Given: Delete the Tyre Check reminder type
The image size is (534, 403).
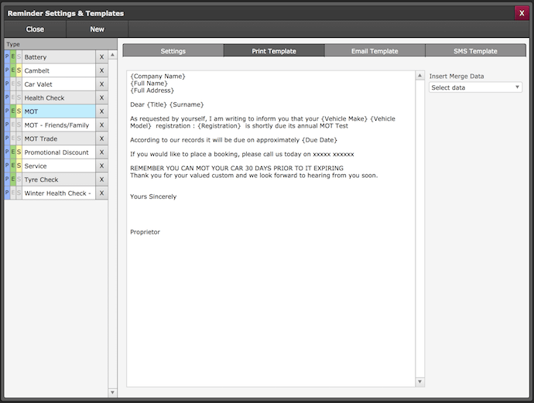Looking at the screenshot, I should pyautogui.click(x=101, y=179).
